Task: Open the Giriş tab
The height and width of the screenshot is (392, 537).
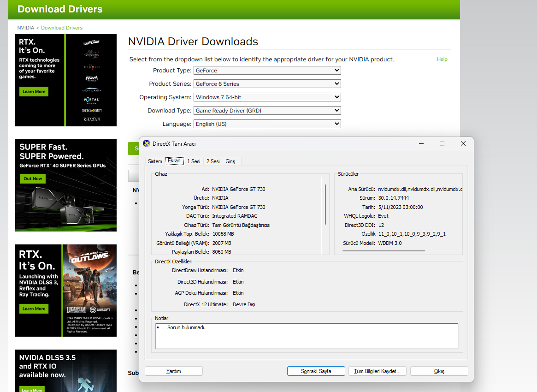Action: pyautogui.click(x=230, y=161)
